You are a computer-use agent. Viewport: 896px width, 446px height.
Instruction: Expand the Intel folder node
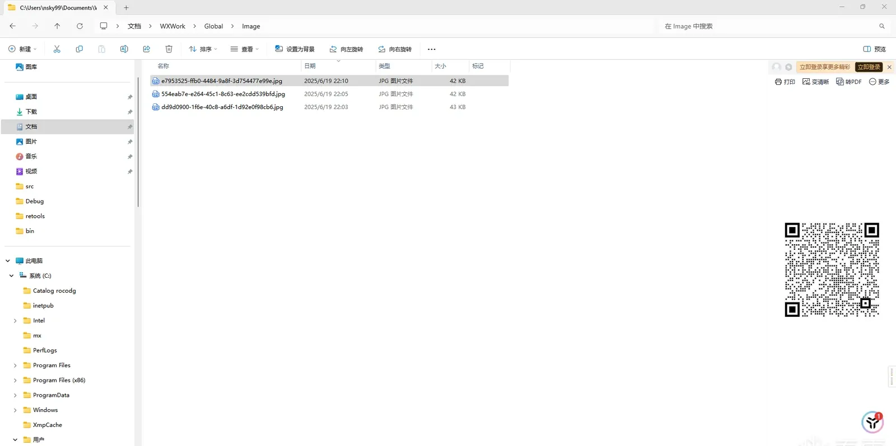click(15, 321)
